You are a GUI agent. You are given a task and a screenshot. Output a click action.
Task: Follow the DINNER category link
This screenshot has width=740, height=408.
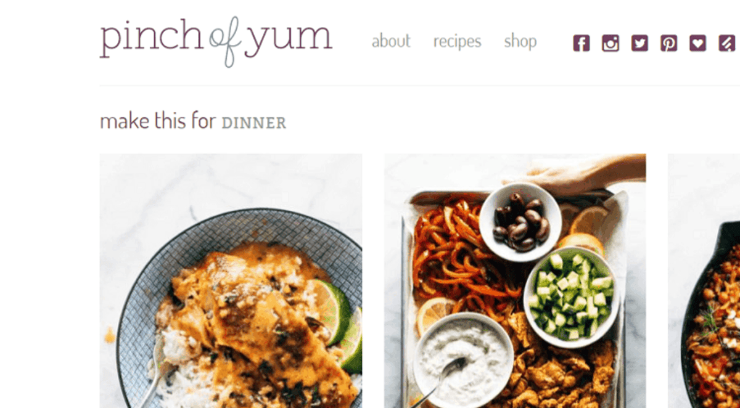coord(254,123)
